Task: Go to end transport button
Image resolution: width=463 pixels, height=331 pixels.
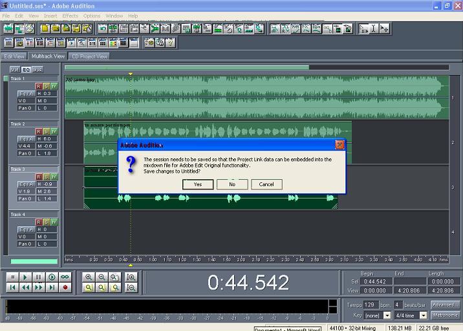Action: click(x=52, y=287)
